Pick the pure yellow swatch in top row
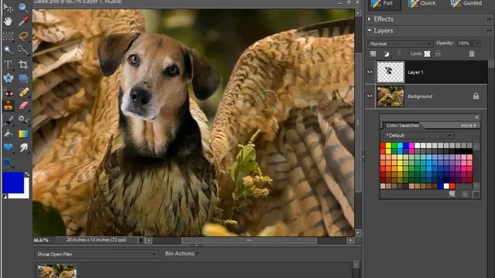Image resolution: width=495 pixels, height=278 pixels. coord(388,145)
